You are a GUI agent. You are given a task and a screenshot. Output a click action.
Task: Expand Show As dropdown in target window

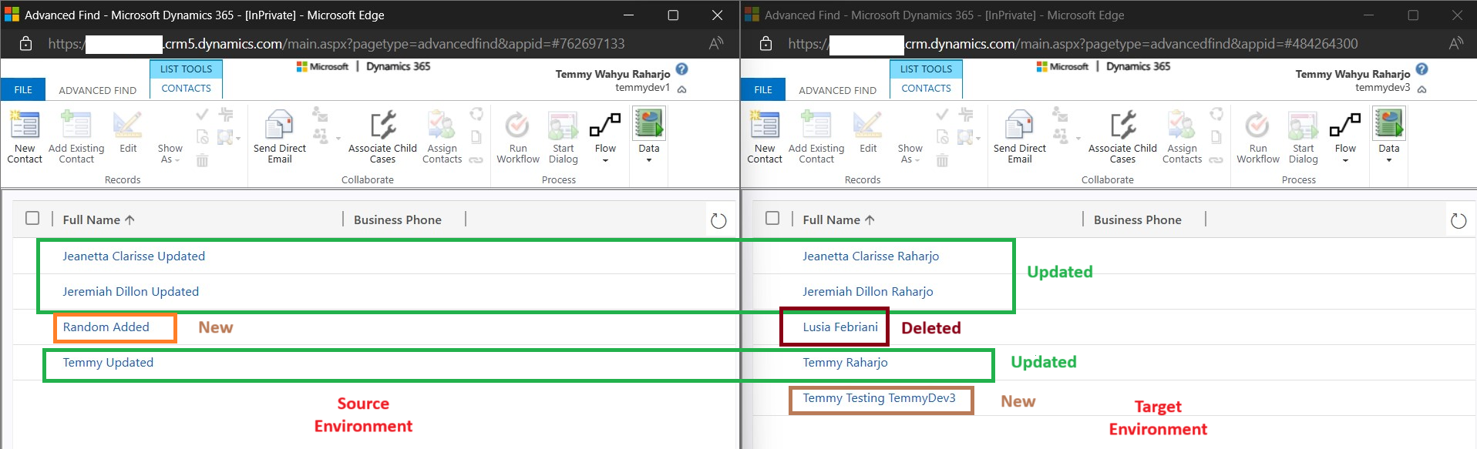click(x=910, y=153)
